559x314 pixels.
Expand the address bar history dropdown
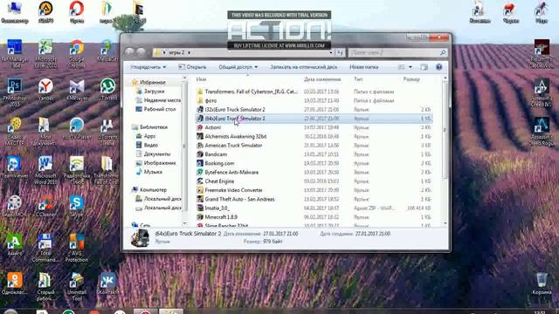tap(331, 52)
